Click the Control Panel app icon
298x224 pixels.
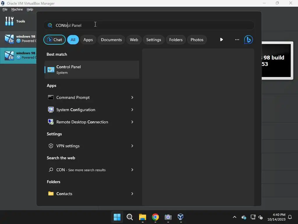pos(51,70)
